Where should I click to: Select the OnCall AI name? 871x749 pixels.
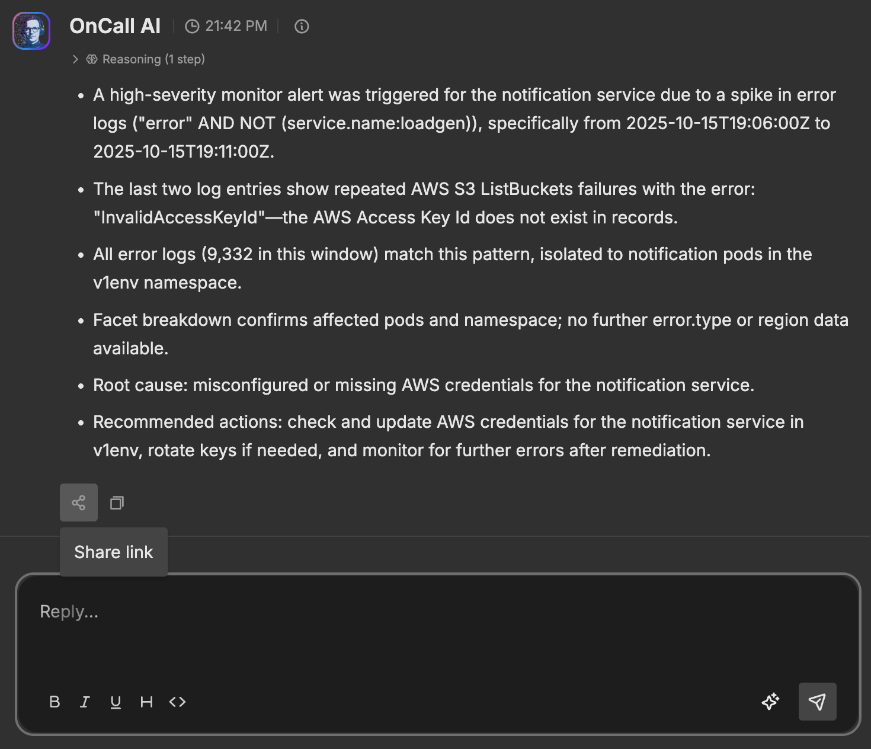[115, 25]
